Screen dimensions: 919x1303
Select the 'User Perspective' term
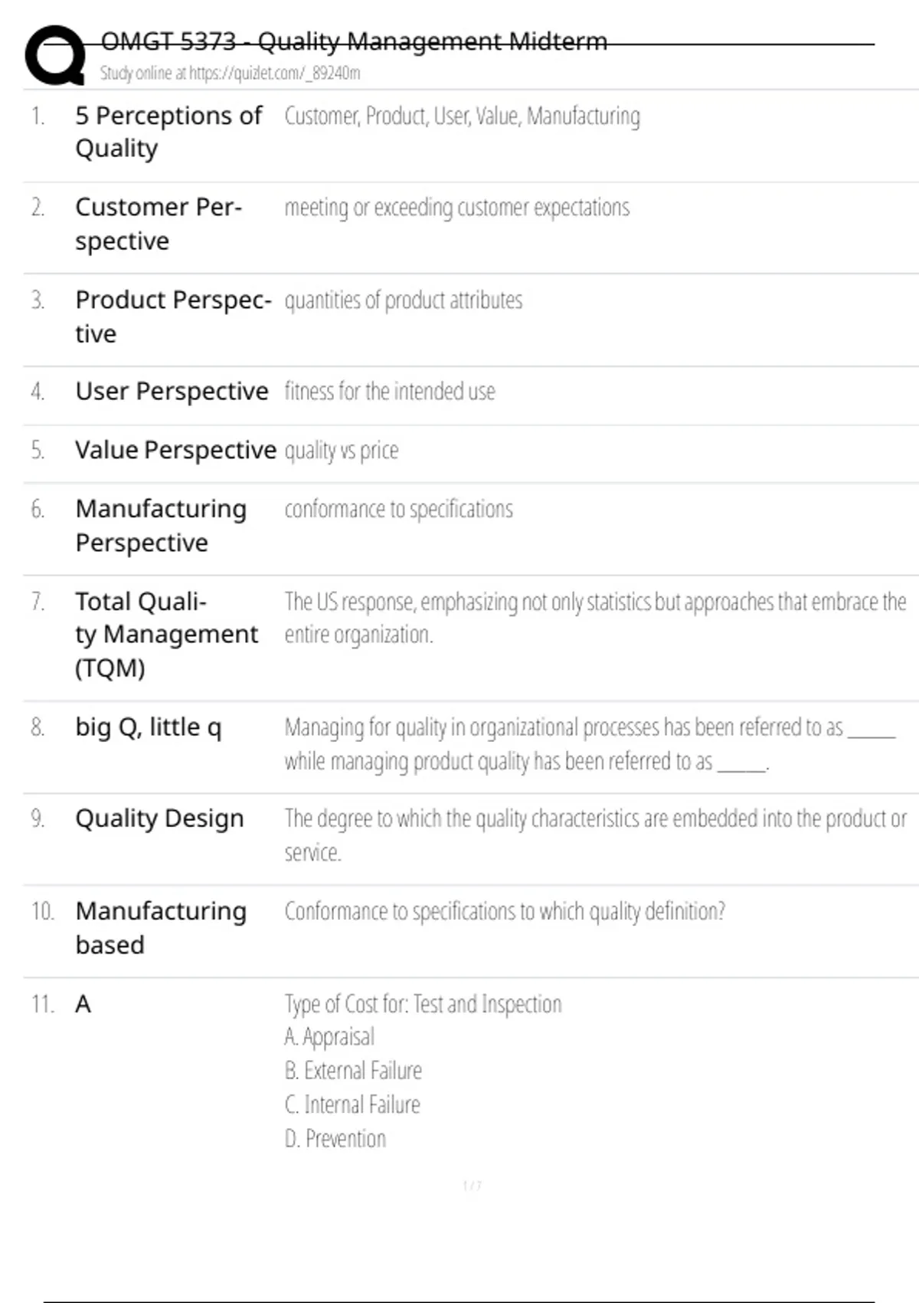[172, 391]
